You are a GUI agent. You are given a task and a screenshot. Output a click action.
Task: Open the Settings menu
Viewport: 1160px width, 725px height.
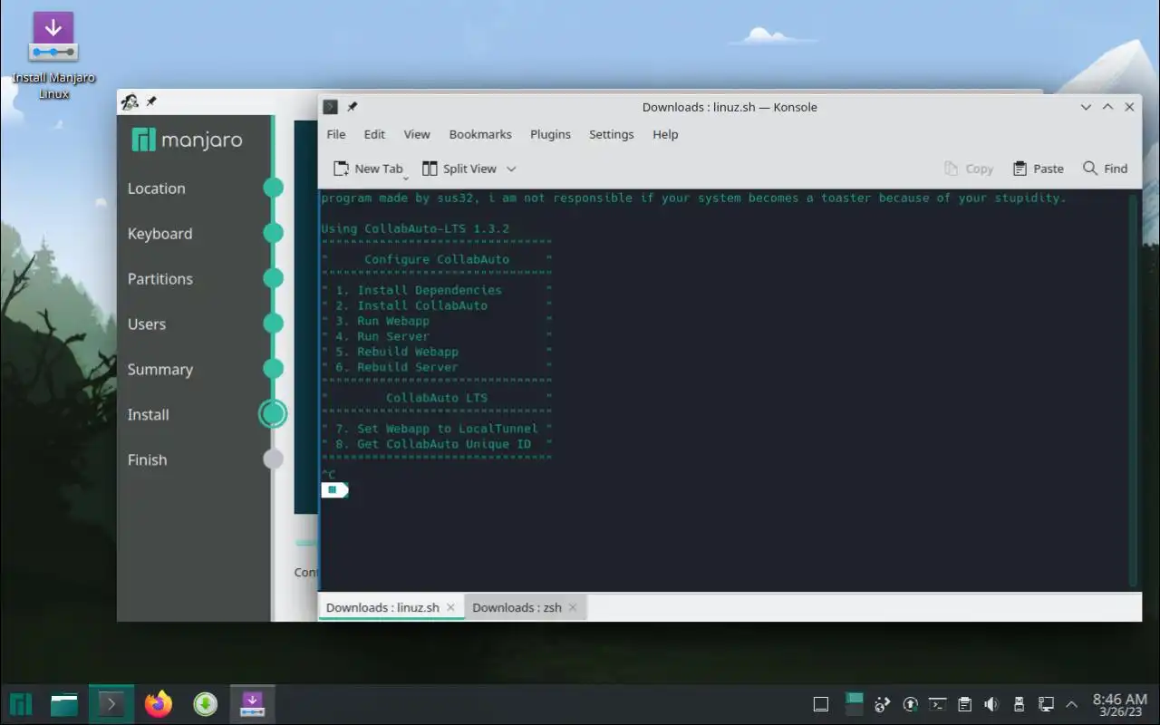tap(612, 134)
